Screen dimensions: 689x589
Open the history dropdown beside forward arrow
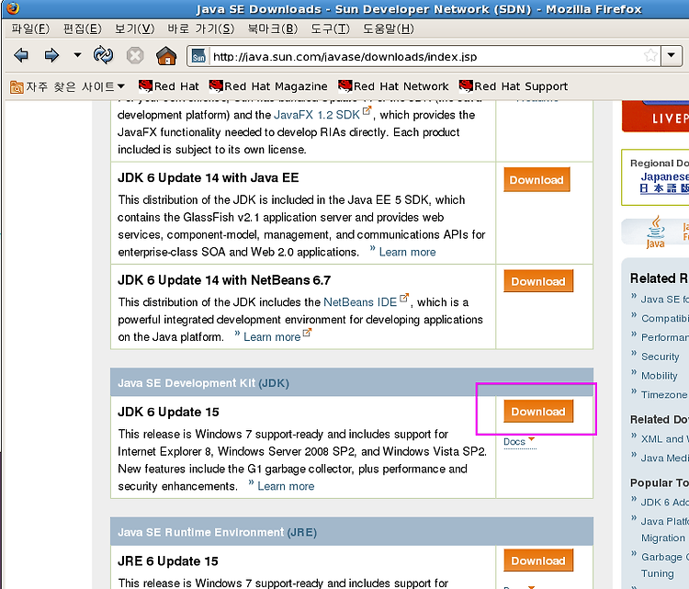coord(77,55)
